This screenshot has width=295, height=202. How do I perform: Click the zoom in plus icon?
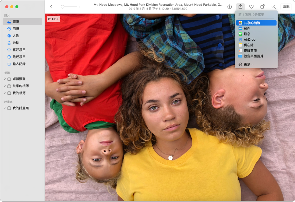[x=80, y=7]
